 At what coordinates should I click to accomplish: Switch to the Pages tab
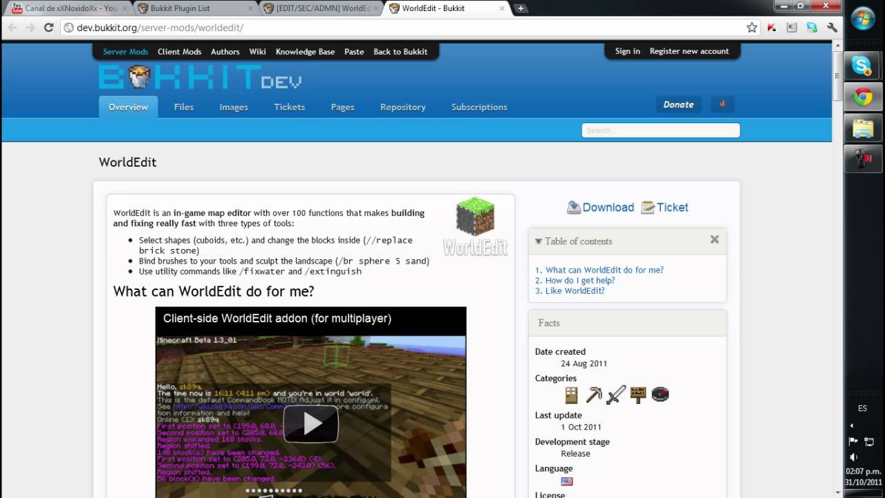(x=342, y=107)
